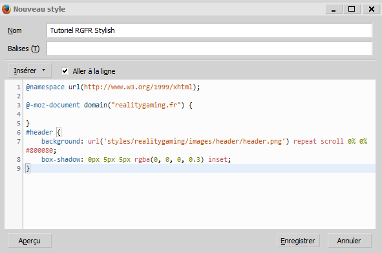The width and height of the screenshot is (382, 253).
Task: Click the background property on line 7
Action: pos(61,141)
